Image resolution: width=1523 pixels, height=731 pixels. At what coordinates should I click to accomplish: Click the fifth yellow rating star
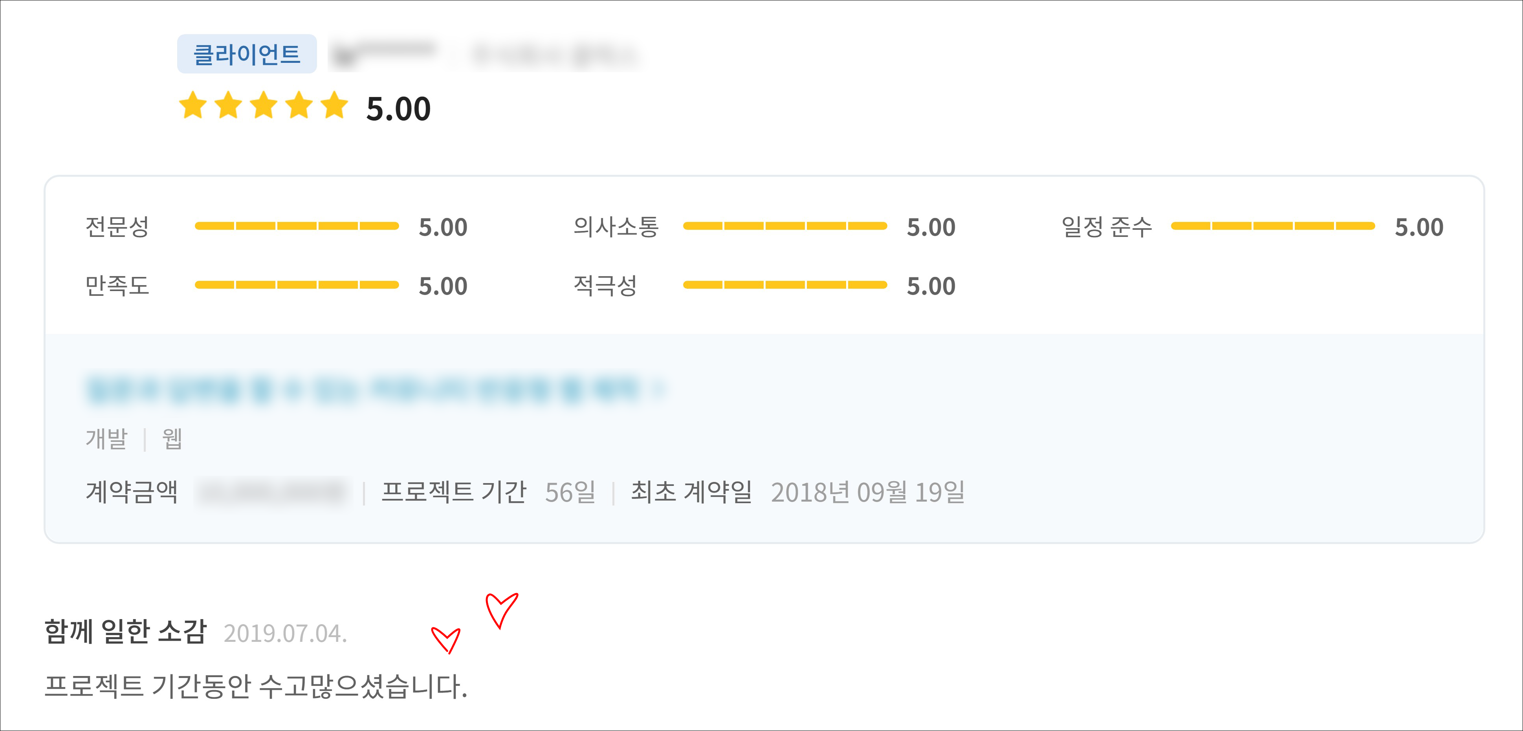point(335,106)
